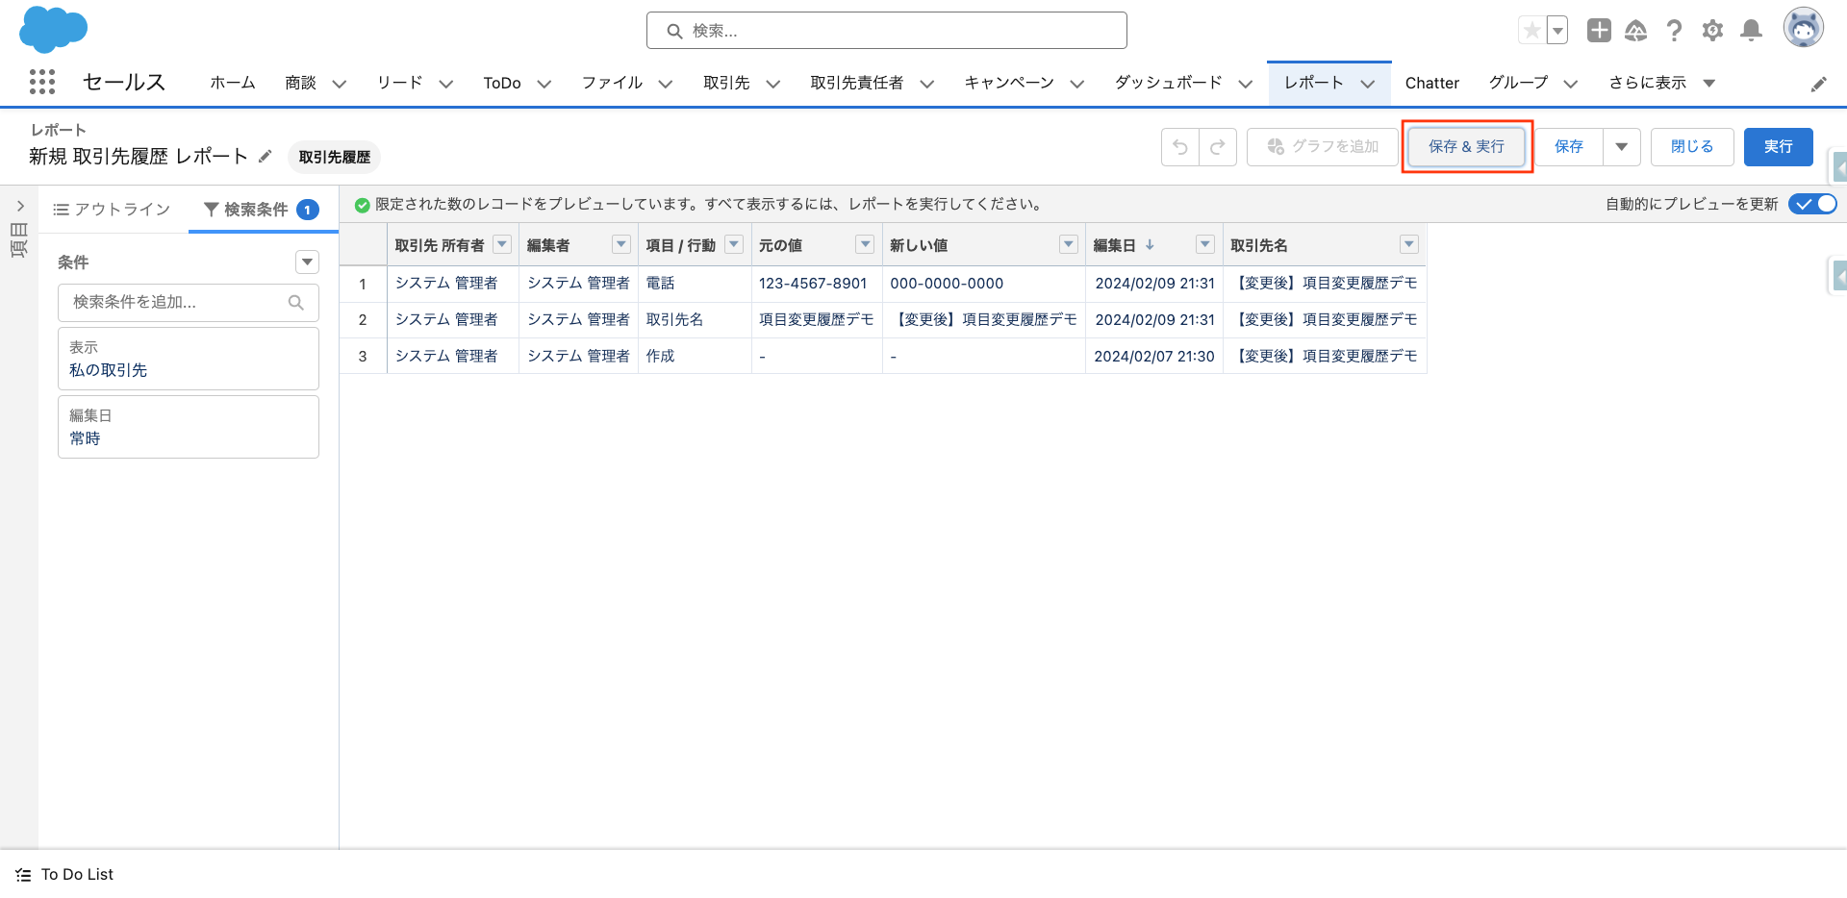Select the グラフを追加 chart icon
The height and width of the screenshot is (898, 1847).
point(1322,146)
